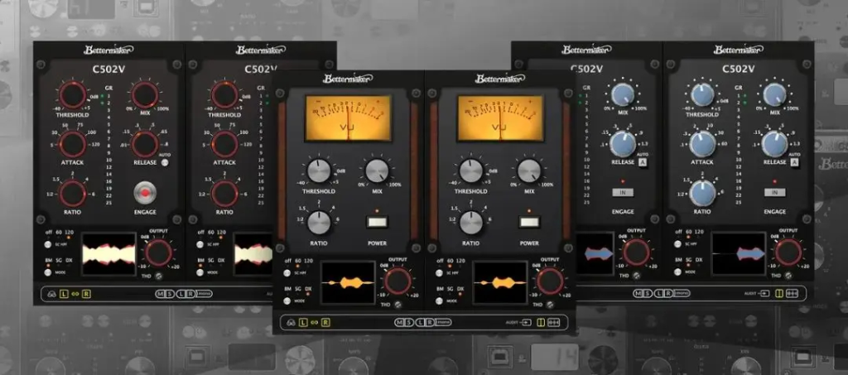Click RATIO knob on left VU-meter unit
Screen dimensions: 848x375
[x=319, y=222]
